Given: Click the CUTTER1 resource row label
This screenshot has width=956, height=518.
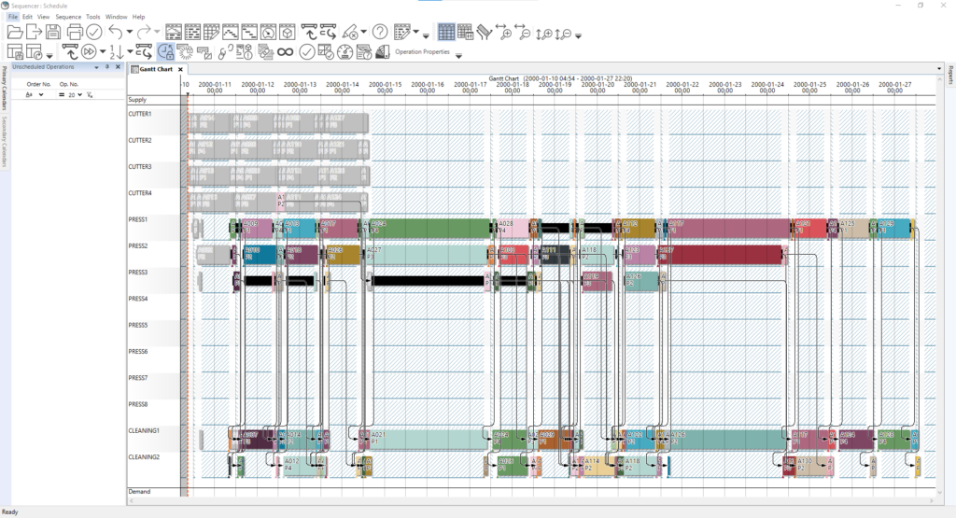Looking at the screenshot, I should pos(140,114).
